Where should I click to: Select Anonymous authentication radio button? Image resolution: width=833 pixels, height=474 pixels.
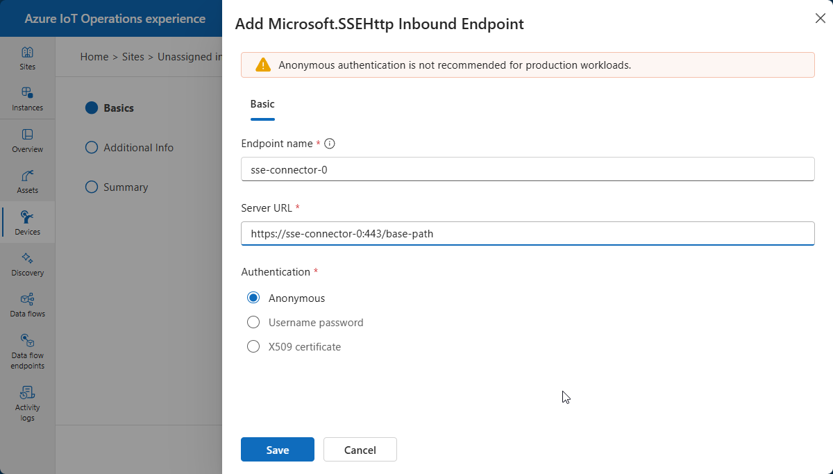coord(254,298)
